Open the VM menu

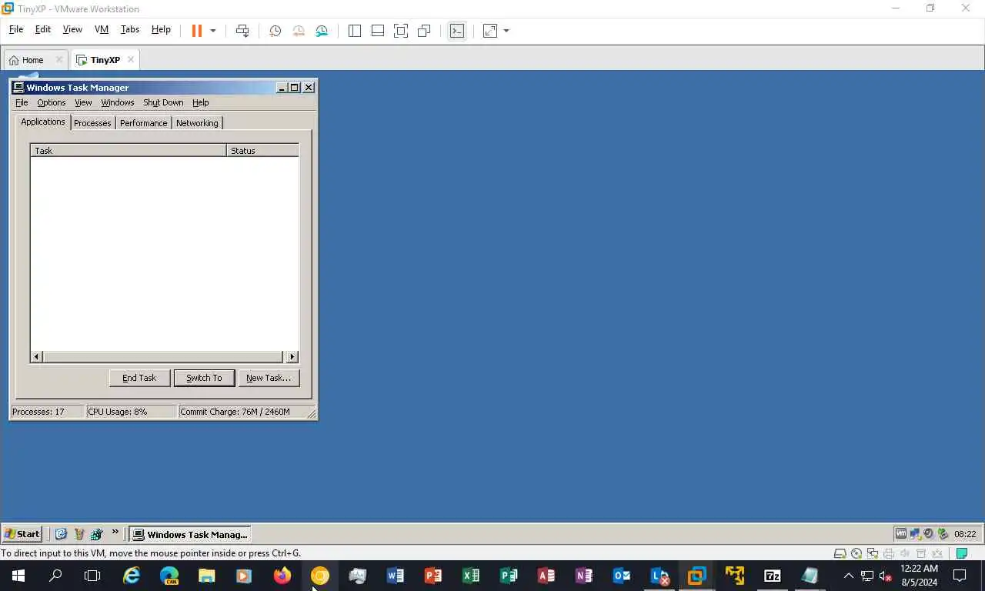(102, 29)
